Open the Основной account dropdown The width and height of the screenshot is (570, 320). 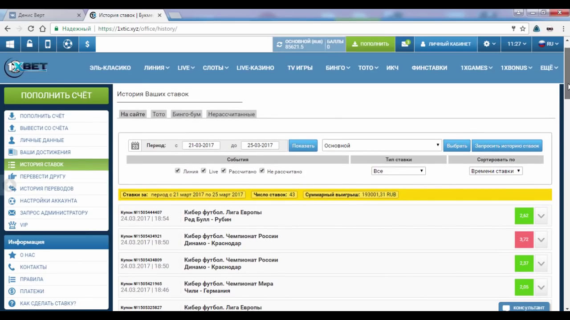point(382,145)
